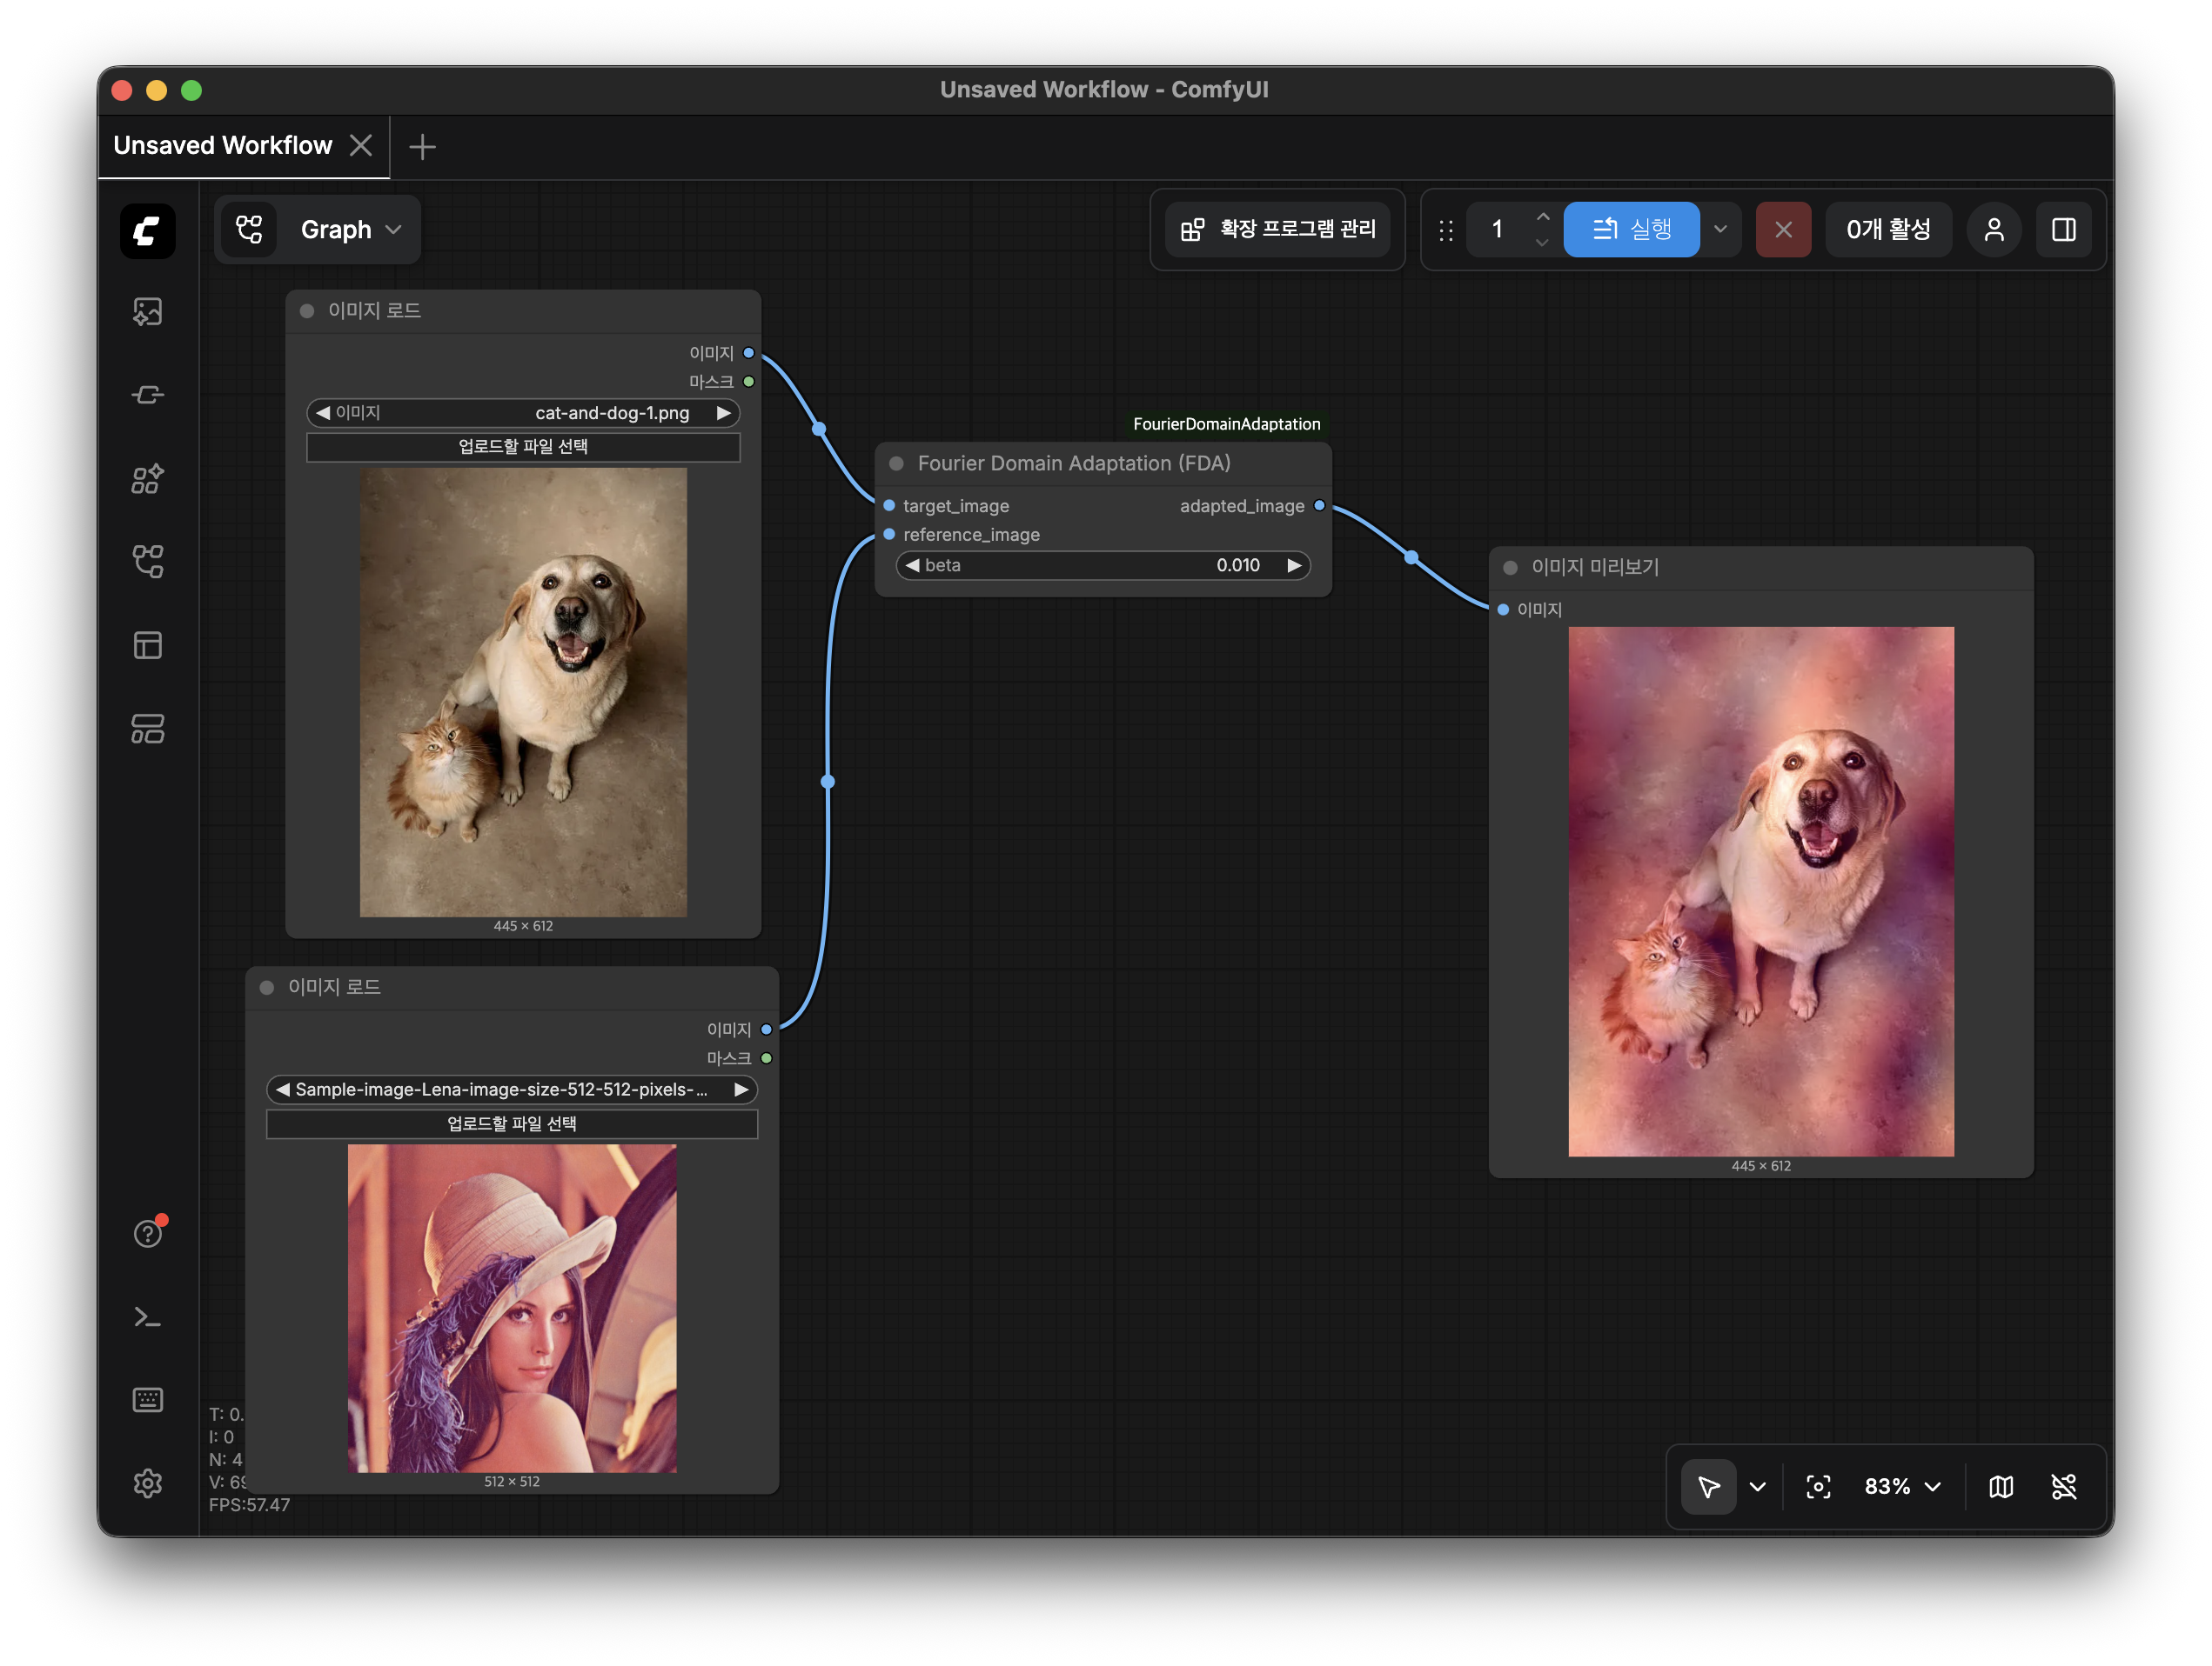Open cat-and-dog-1.png image selector
Viewport: 2212px width, 1666px height.
click(523, 413)
